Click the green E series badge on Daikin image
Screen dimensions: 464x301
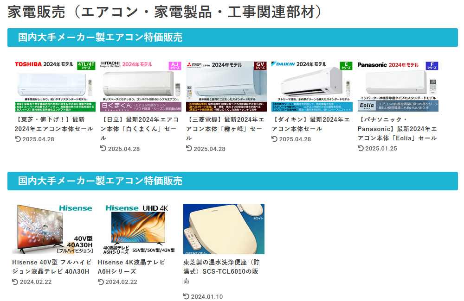click(346, 65)
